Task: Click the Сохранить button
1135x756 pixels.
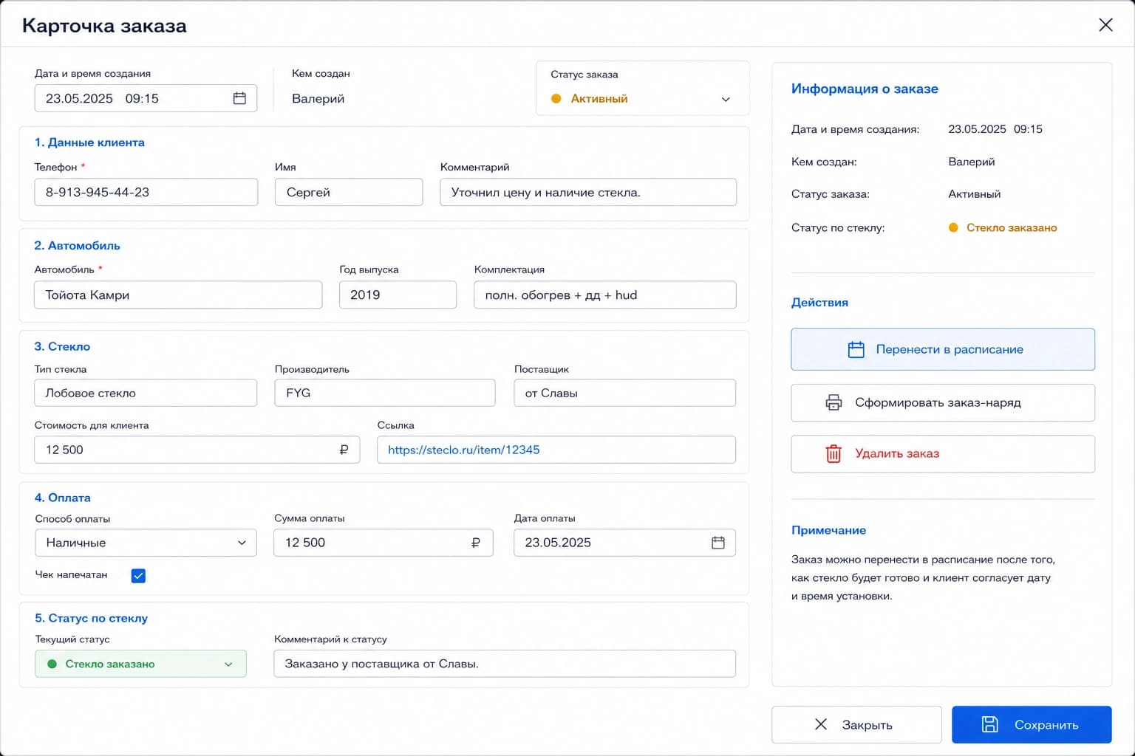Action: [1032, 724]
